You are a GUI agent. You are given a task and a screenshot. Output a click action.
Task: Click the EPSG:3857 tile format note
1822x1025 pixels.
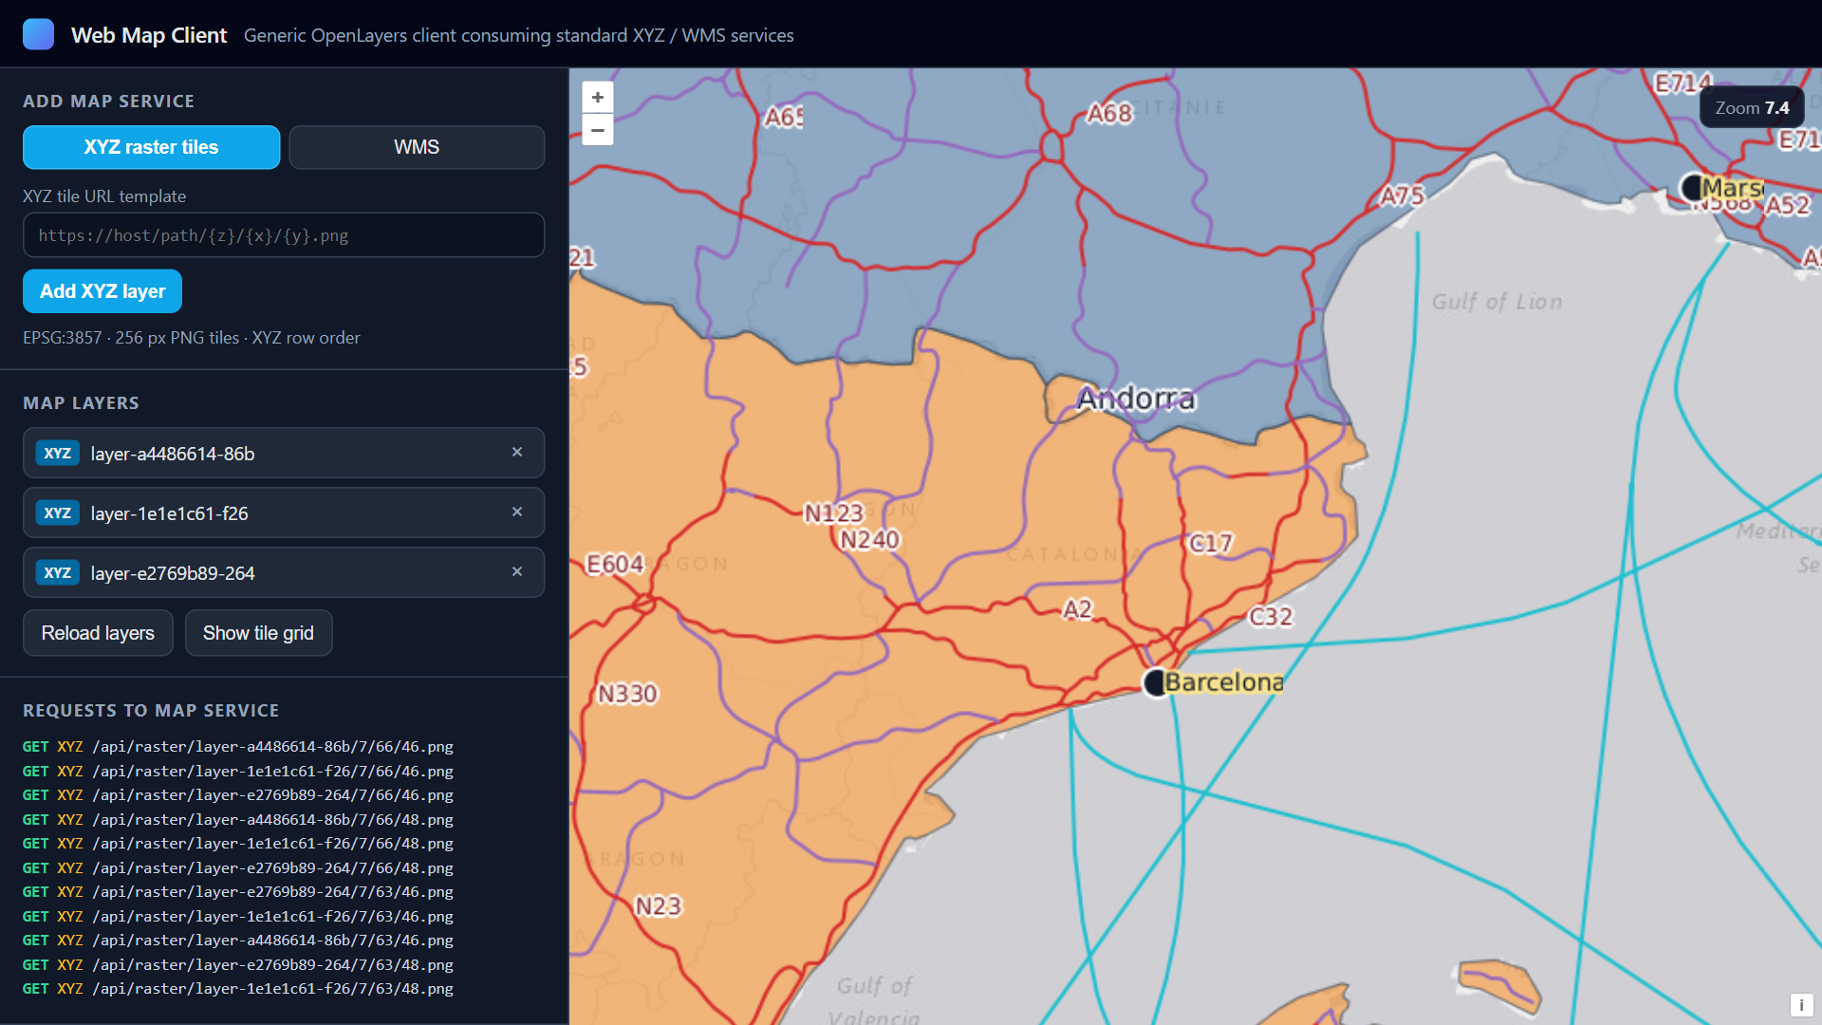[192, 338]
